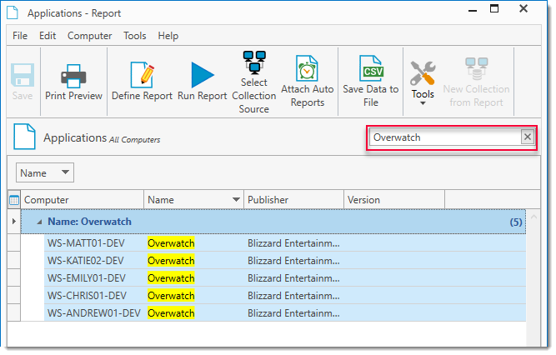
Task: Click Blizzard Entertainm... in WS-ANDREW01-DEV row
Action: (x=293, y=313)
